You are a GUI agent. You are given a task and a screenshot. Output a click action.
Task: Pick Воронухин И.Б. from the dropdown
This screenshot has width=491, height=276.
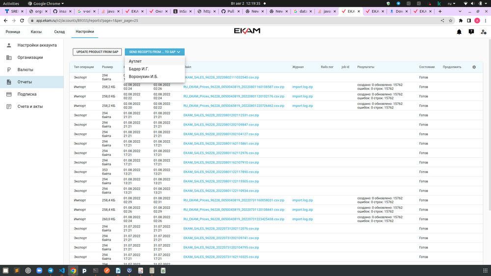coord(143,76)
